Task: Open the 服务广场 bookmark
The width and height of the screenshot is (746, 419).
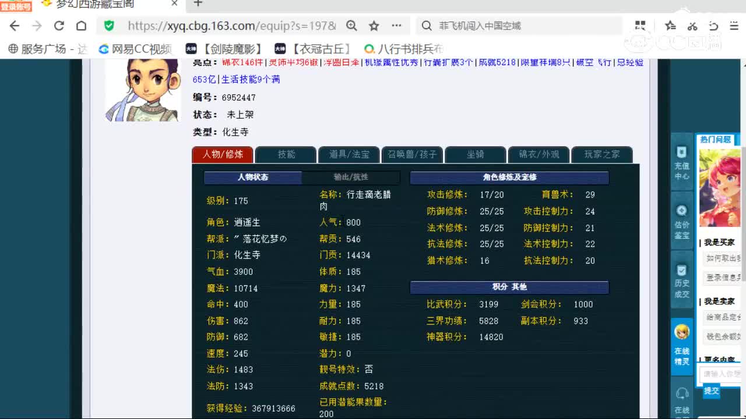Action: coord(48,49)
